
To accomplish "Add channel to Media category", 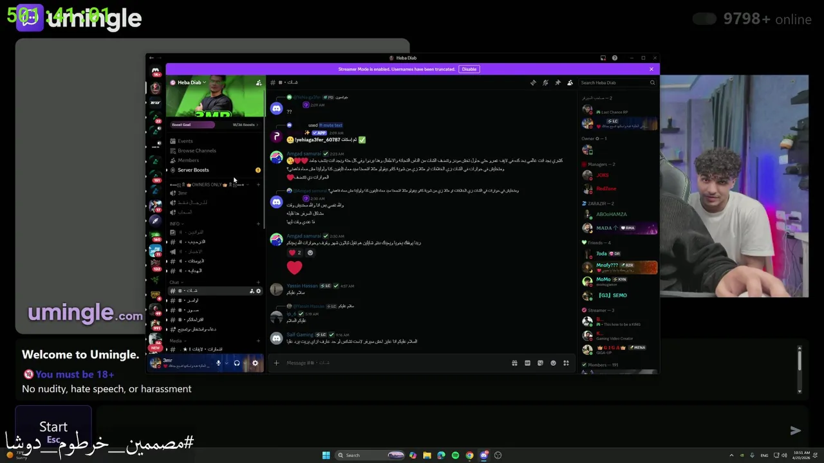I will [258, 341].
